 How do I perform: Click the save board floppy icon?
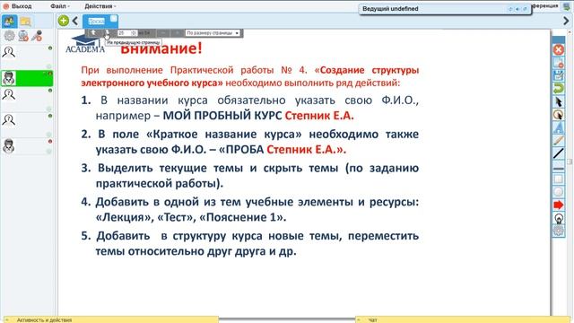558,75
